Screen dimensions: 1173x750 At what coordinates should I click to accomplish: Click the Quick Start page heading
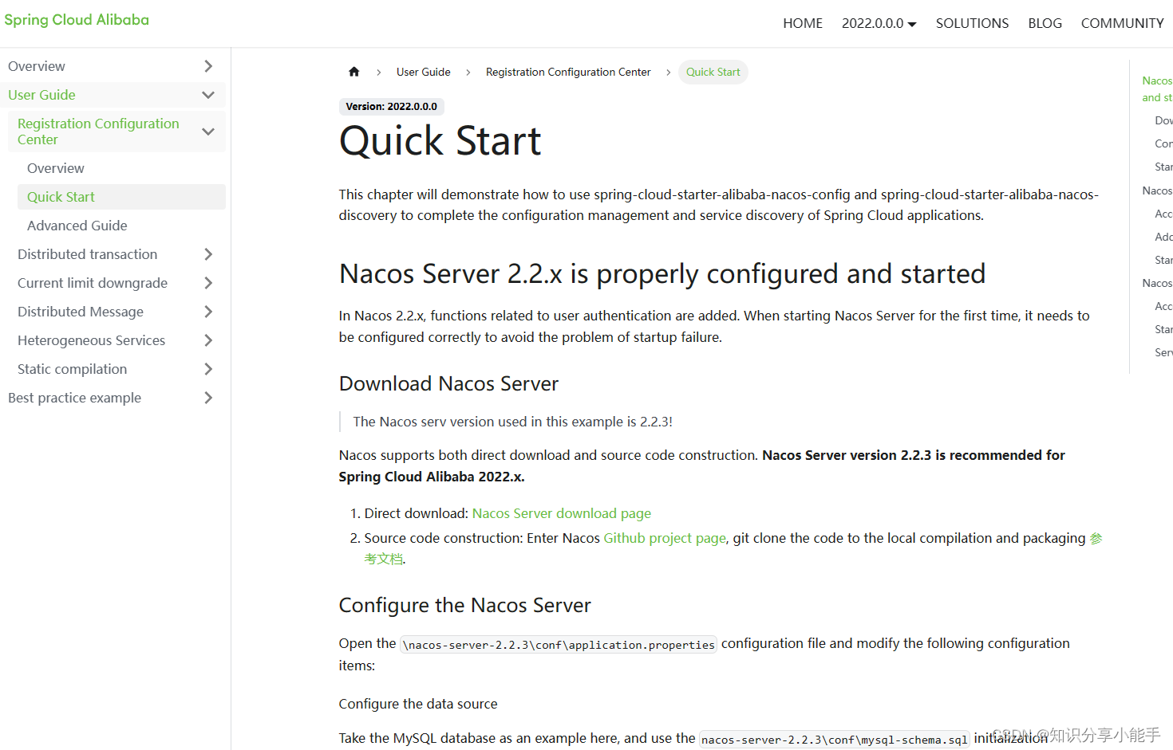(x=440, y=141)
